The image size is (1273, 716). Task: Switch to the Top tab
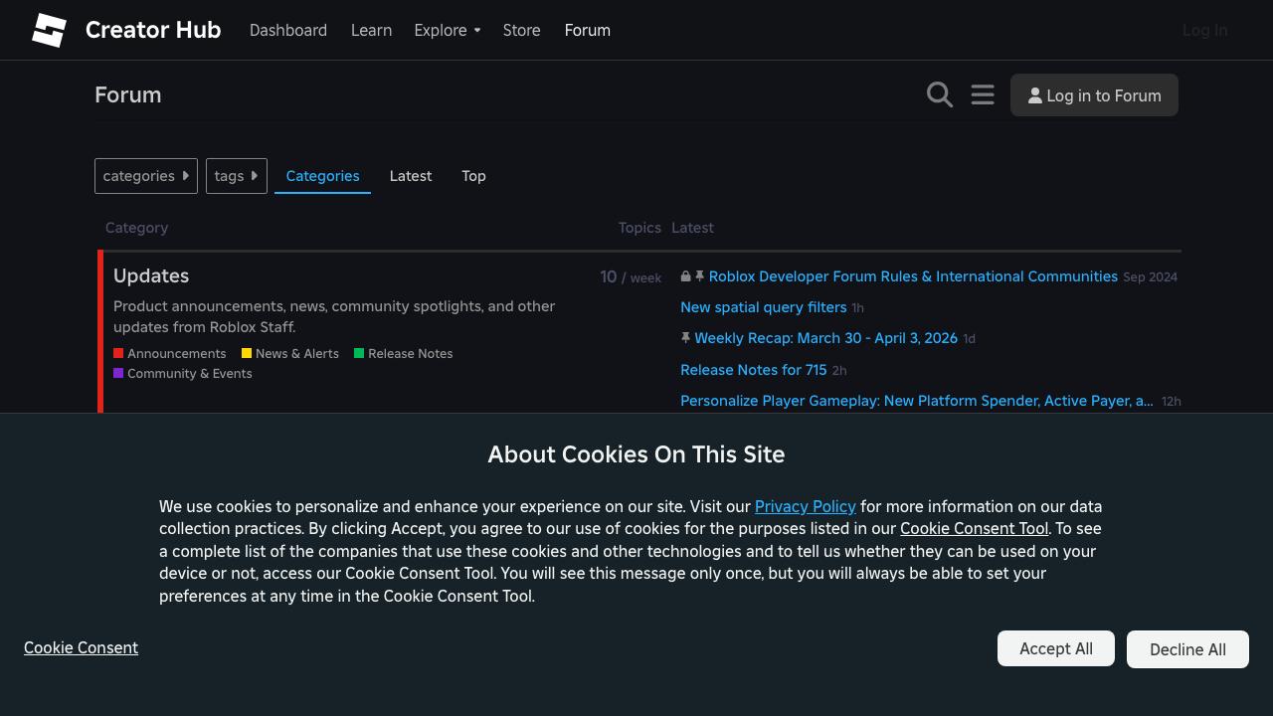point(473,176)
